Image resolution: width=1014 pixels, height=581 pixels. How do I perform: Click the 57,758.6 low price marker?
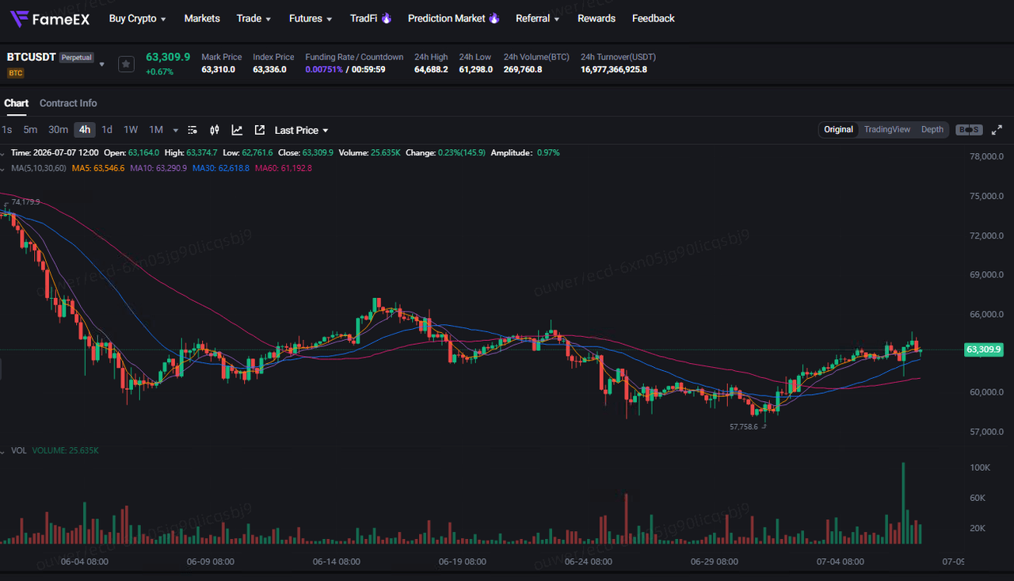[x=744, y=426]
